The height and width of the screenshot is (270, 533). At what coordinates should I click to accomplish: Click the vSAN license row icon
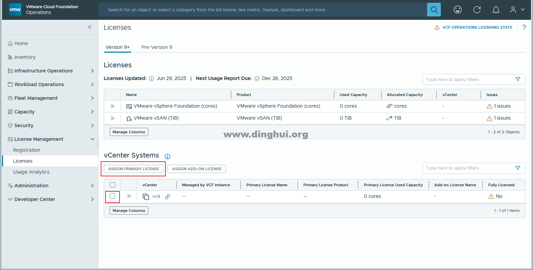point(129,118)
